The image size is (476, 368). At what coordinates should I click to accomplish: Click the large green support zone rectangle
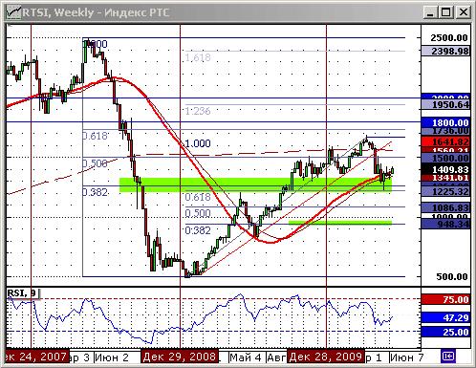pyautogui.click(x=255, y=184)
